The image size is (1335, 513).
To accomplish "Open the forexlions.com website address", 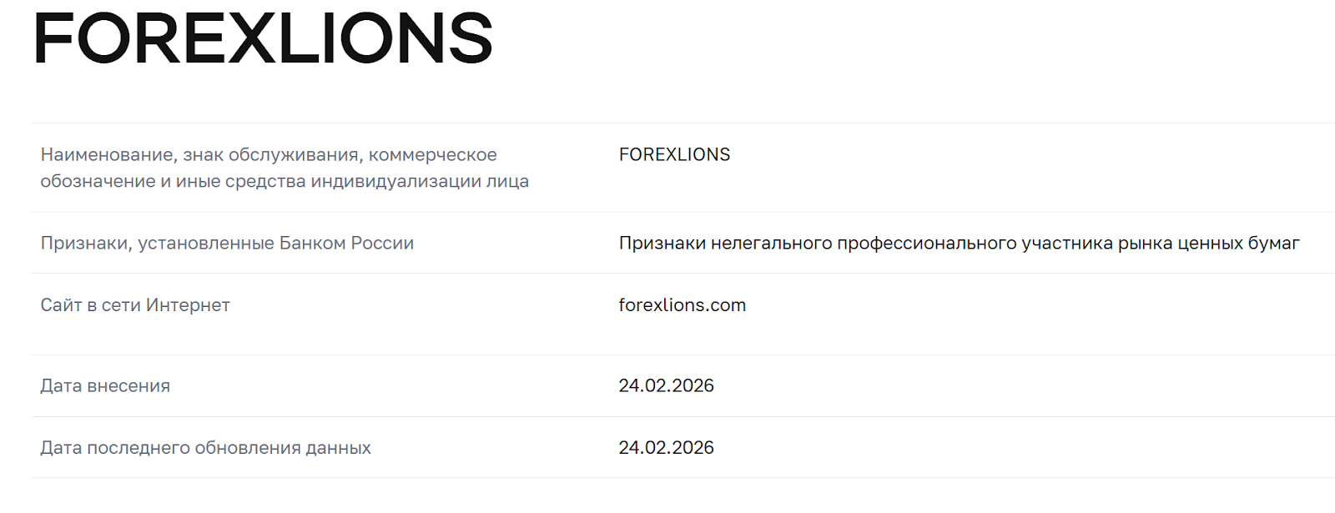I will [x=682, y=305].
